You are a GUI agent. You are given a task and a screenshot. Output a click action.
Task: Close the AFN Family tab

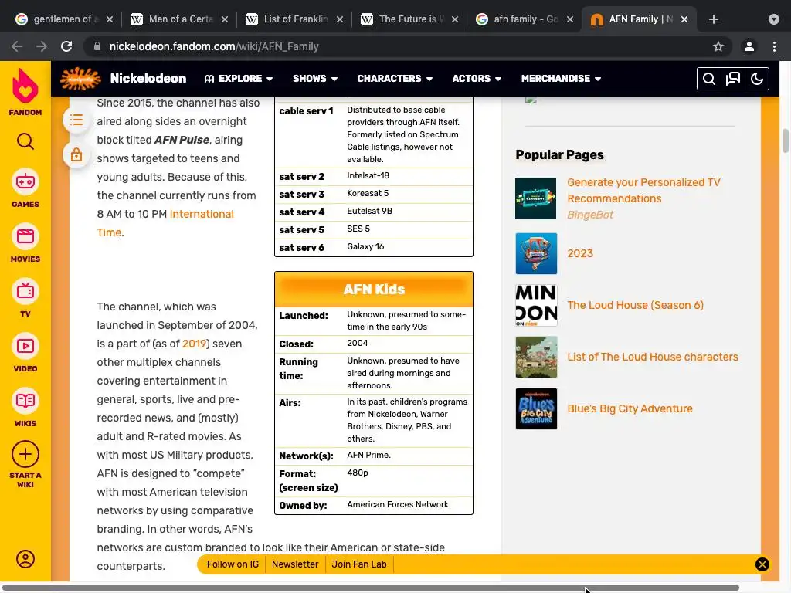pos(684,19)
